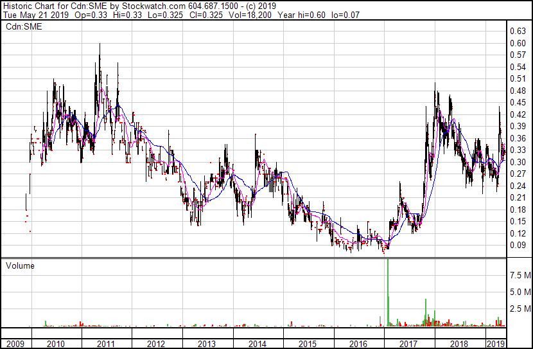Click the 2013 year label on the time axis

(x=207, y=344)
